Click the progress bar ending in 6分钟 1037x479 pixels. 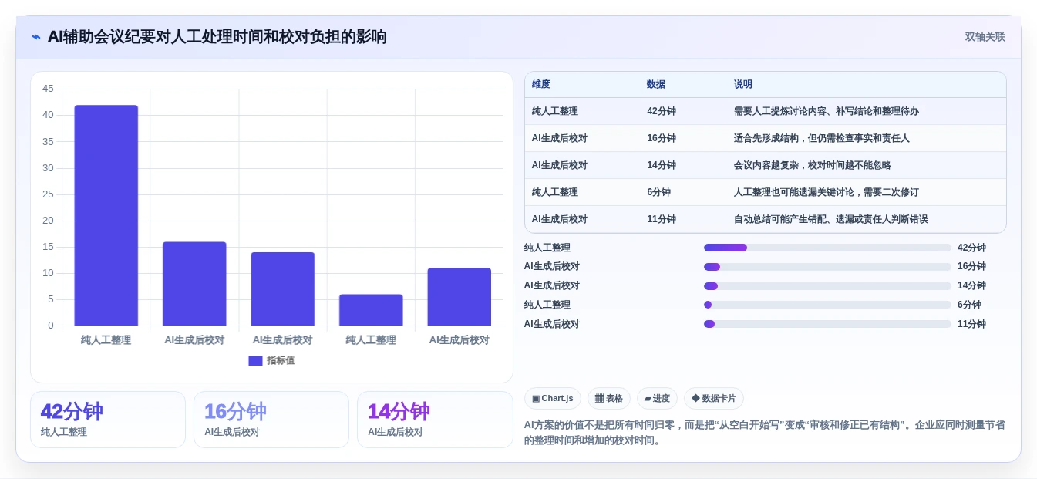(x=827, y=305)
